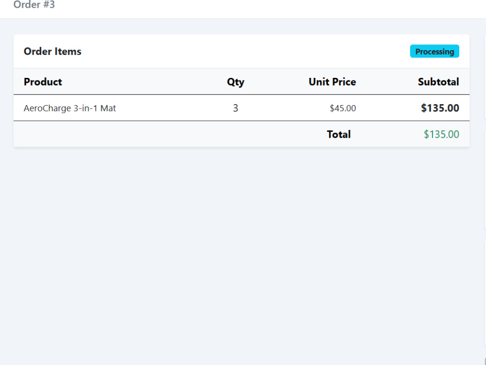Click the Subtotal column header
This screenshot has height=365, width=486.
438,82
